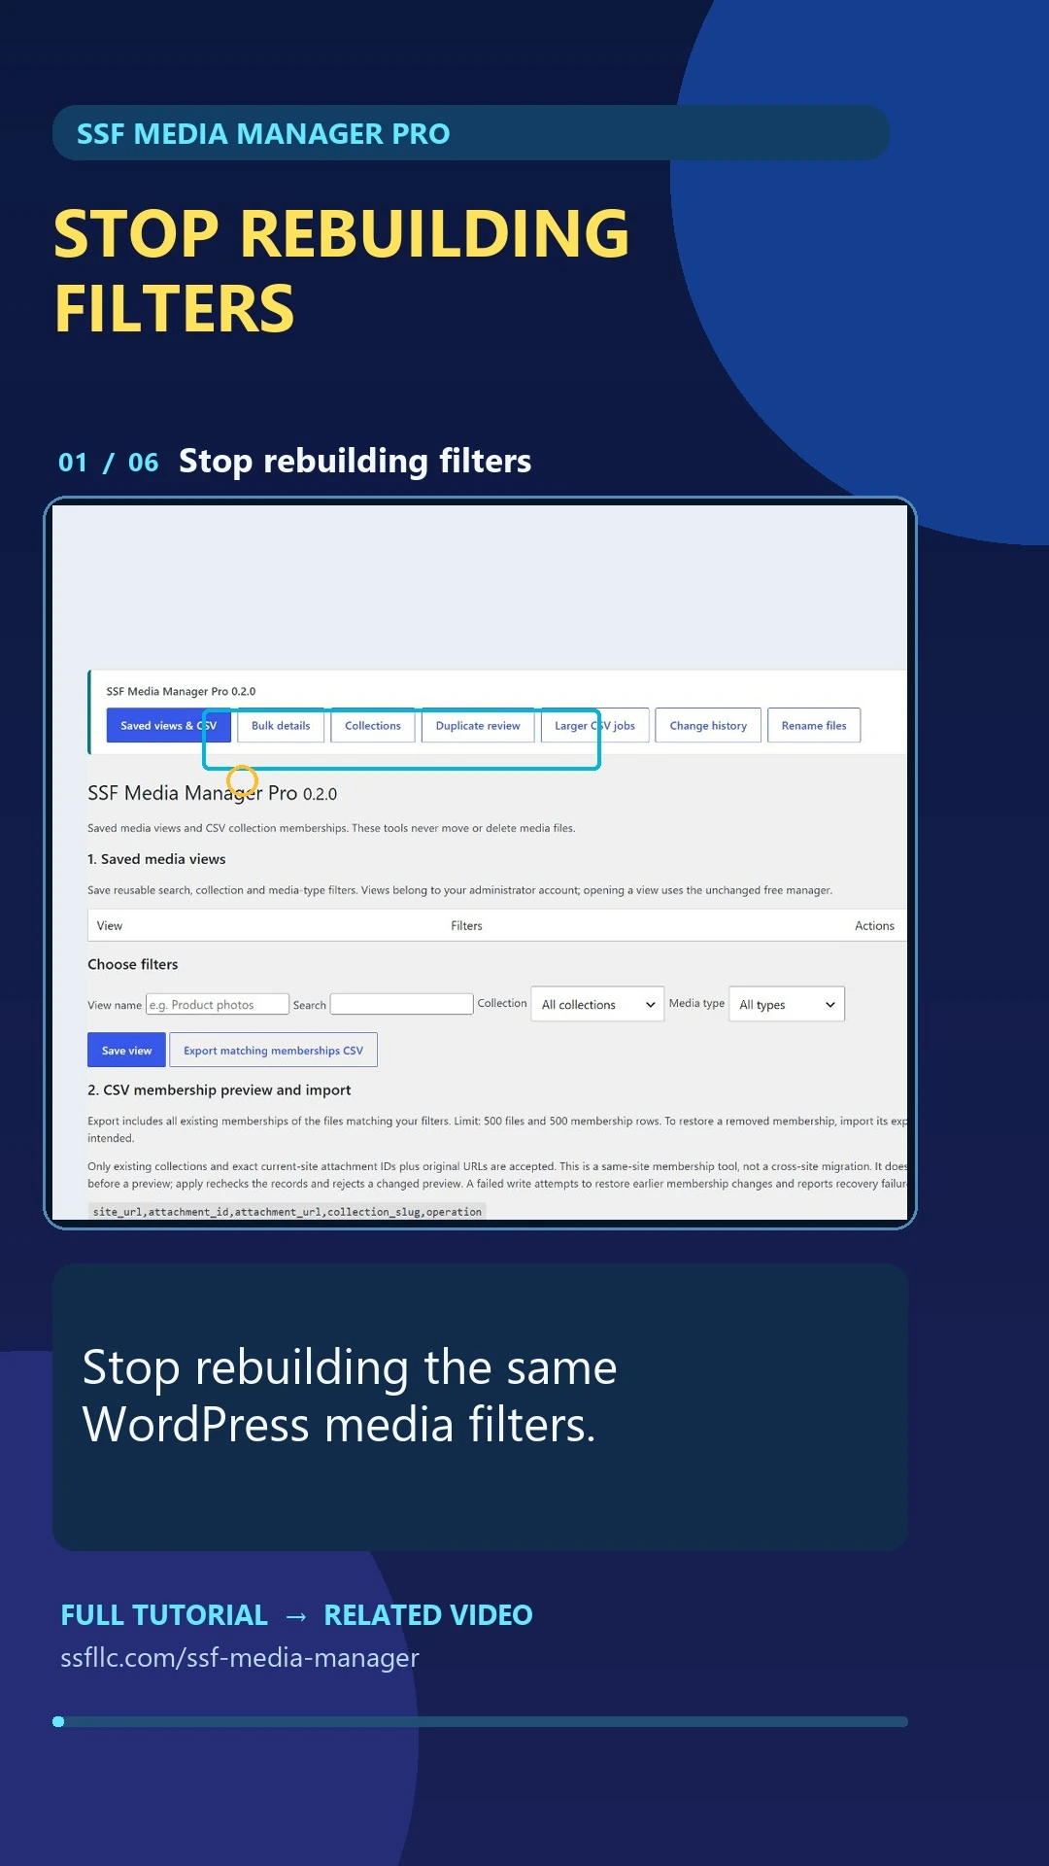Select the Filters column header

tap(466, 925)
